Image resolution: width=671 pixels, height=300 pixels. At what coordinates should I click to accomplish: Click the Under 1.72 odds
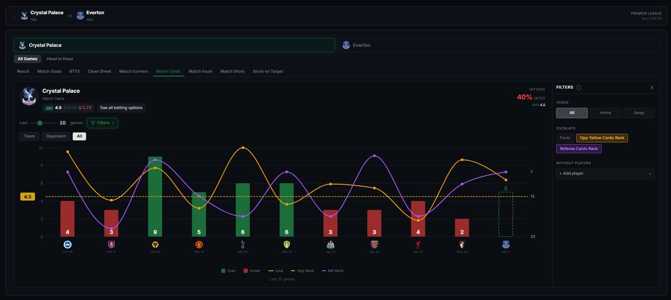click(x=85, y=107)
